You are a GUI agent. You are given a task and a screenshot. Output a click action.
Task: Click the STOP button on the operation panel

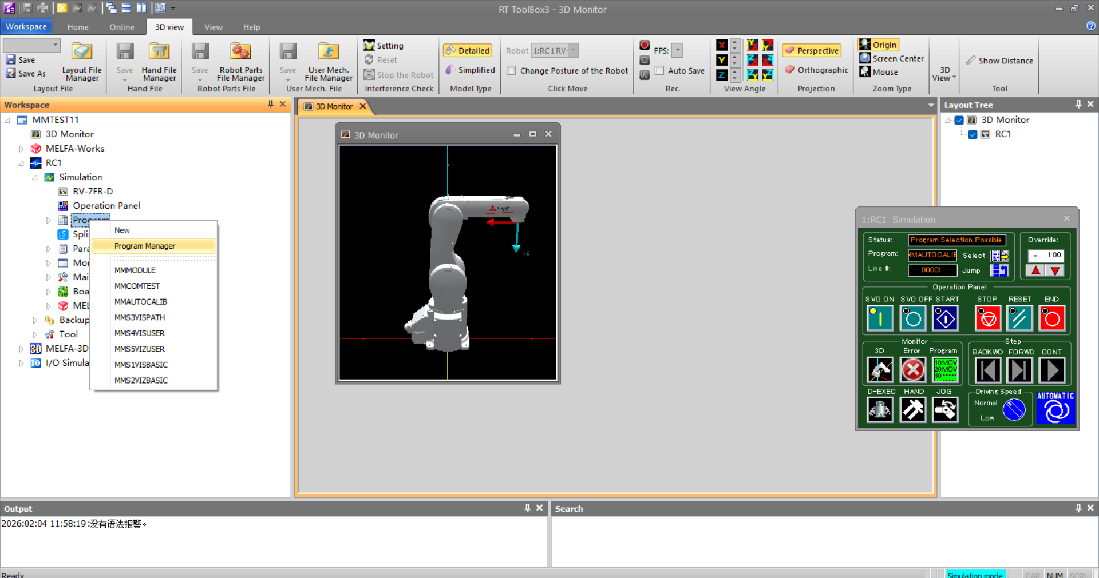[988, 318]
